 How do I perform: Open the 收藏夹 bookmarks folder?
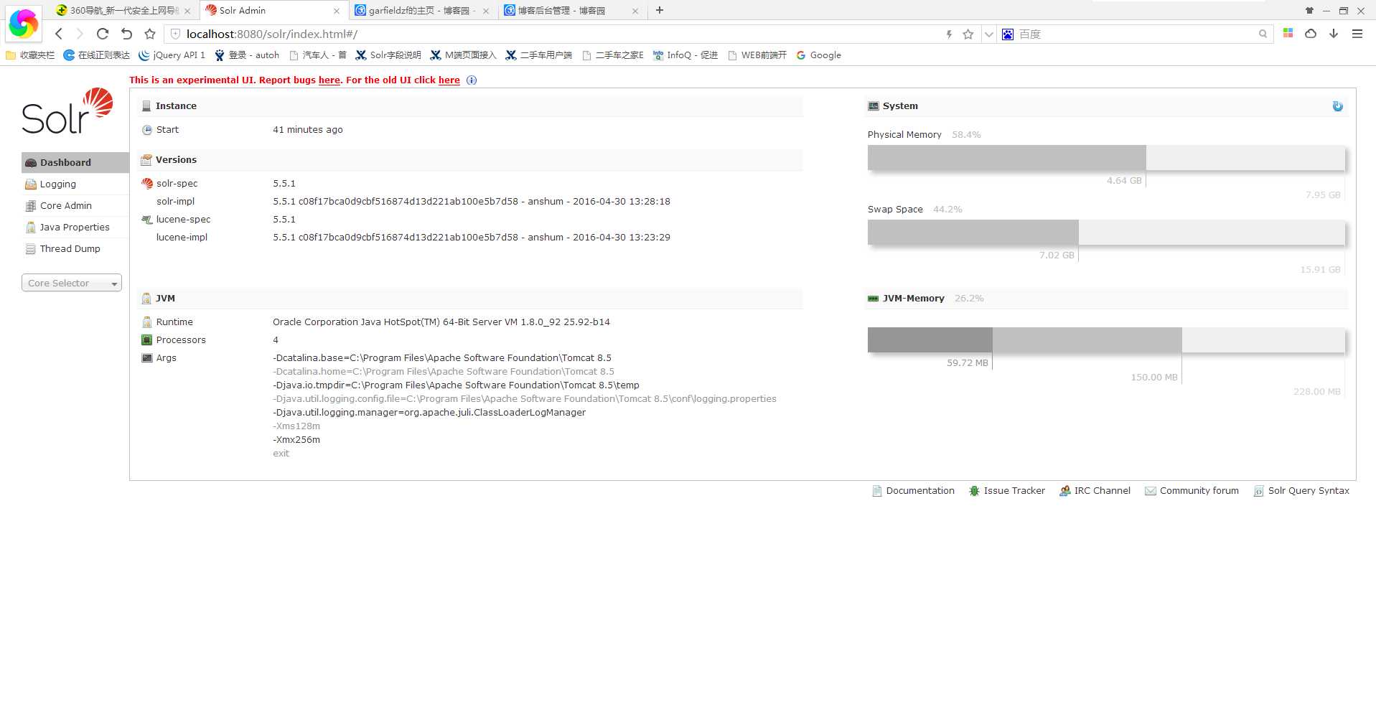point(30,55)
